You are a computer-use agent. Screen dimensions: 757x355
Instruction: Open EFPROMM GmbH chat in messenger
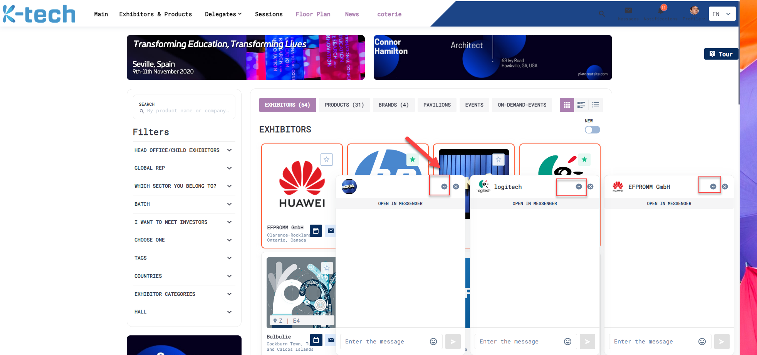(669, 203)
